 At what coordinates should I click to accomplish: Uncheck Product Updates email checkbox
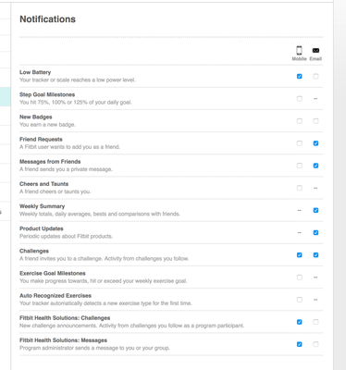pos(315,232)
